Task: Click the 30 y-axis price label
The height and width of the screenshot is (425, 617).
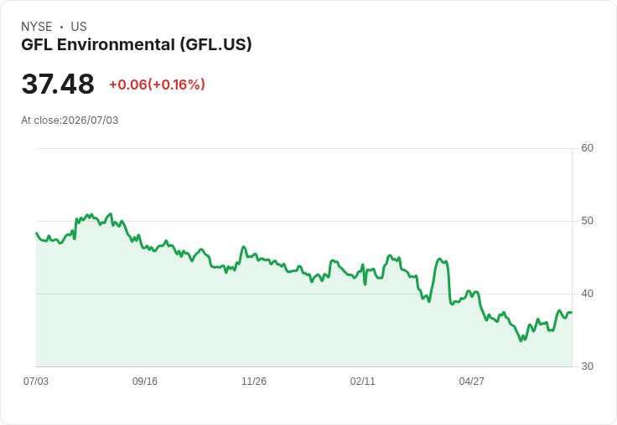Action: [587, 366]
